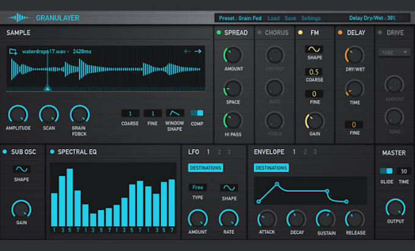This screenshot has width=415, height=251.
Task: Click the Envelope Sustain knob
Action: pos(325,219)
